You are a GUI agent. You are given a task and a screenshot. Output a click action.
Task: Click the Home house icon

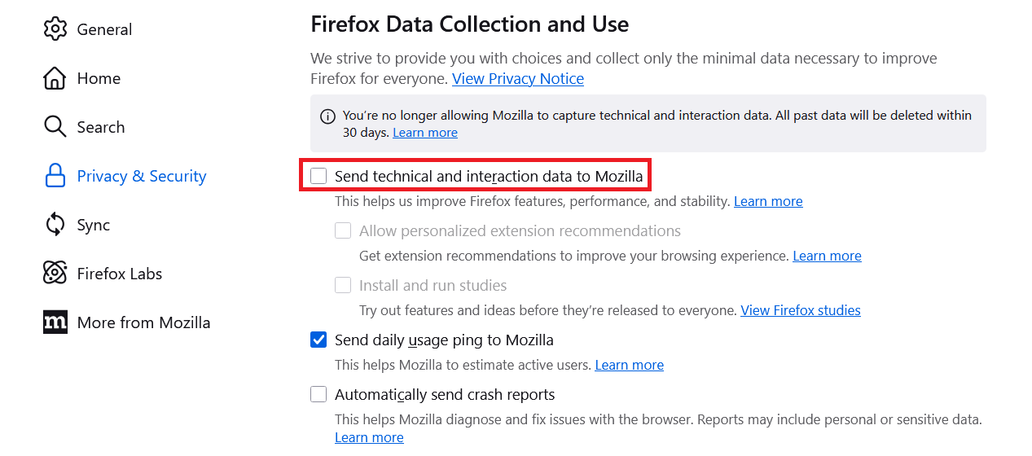coord(55,78)
